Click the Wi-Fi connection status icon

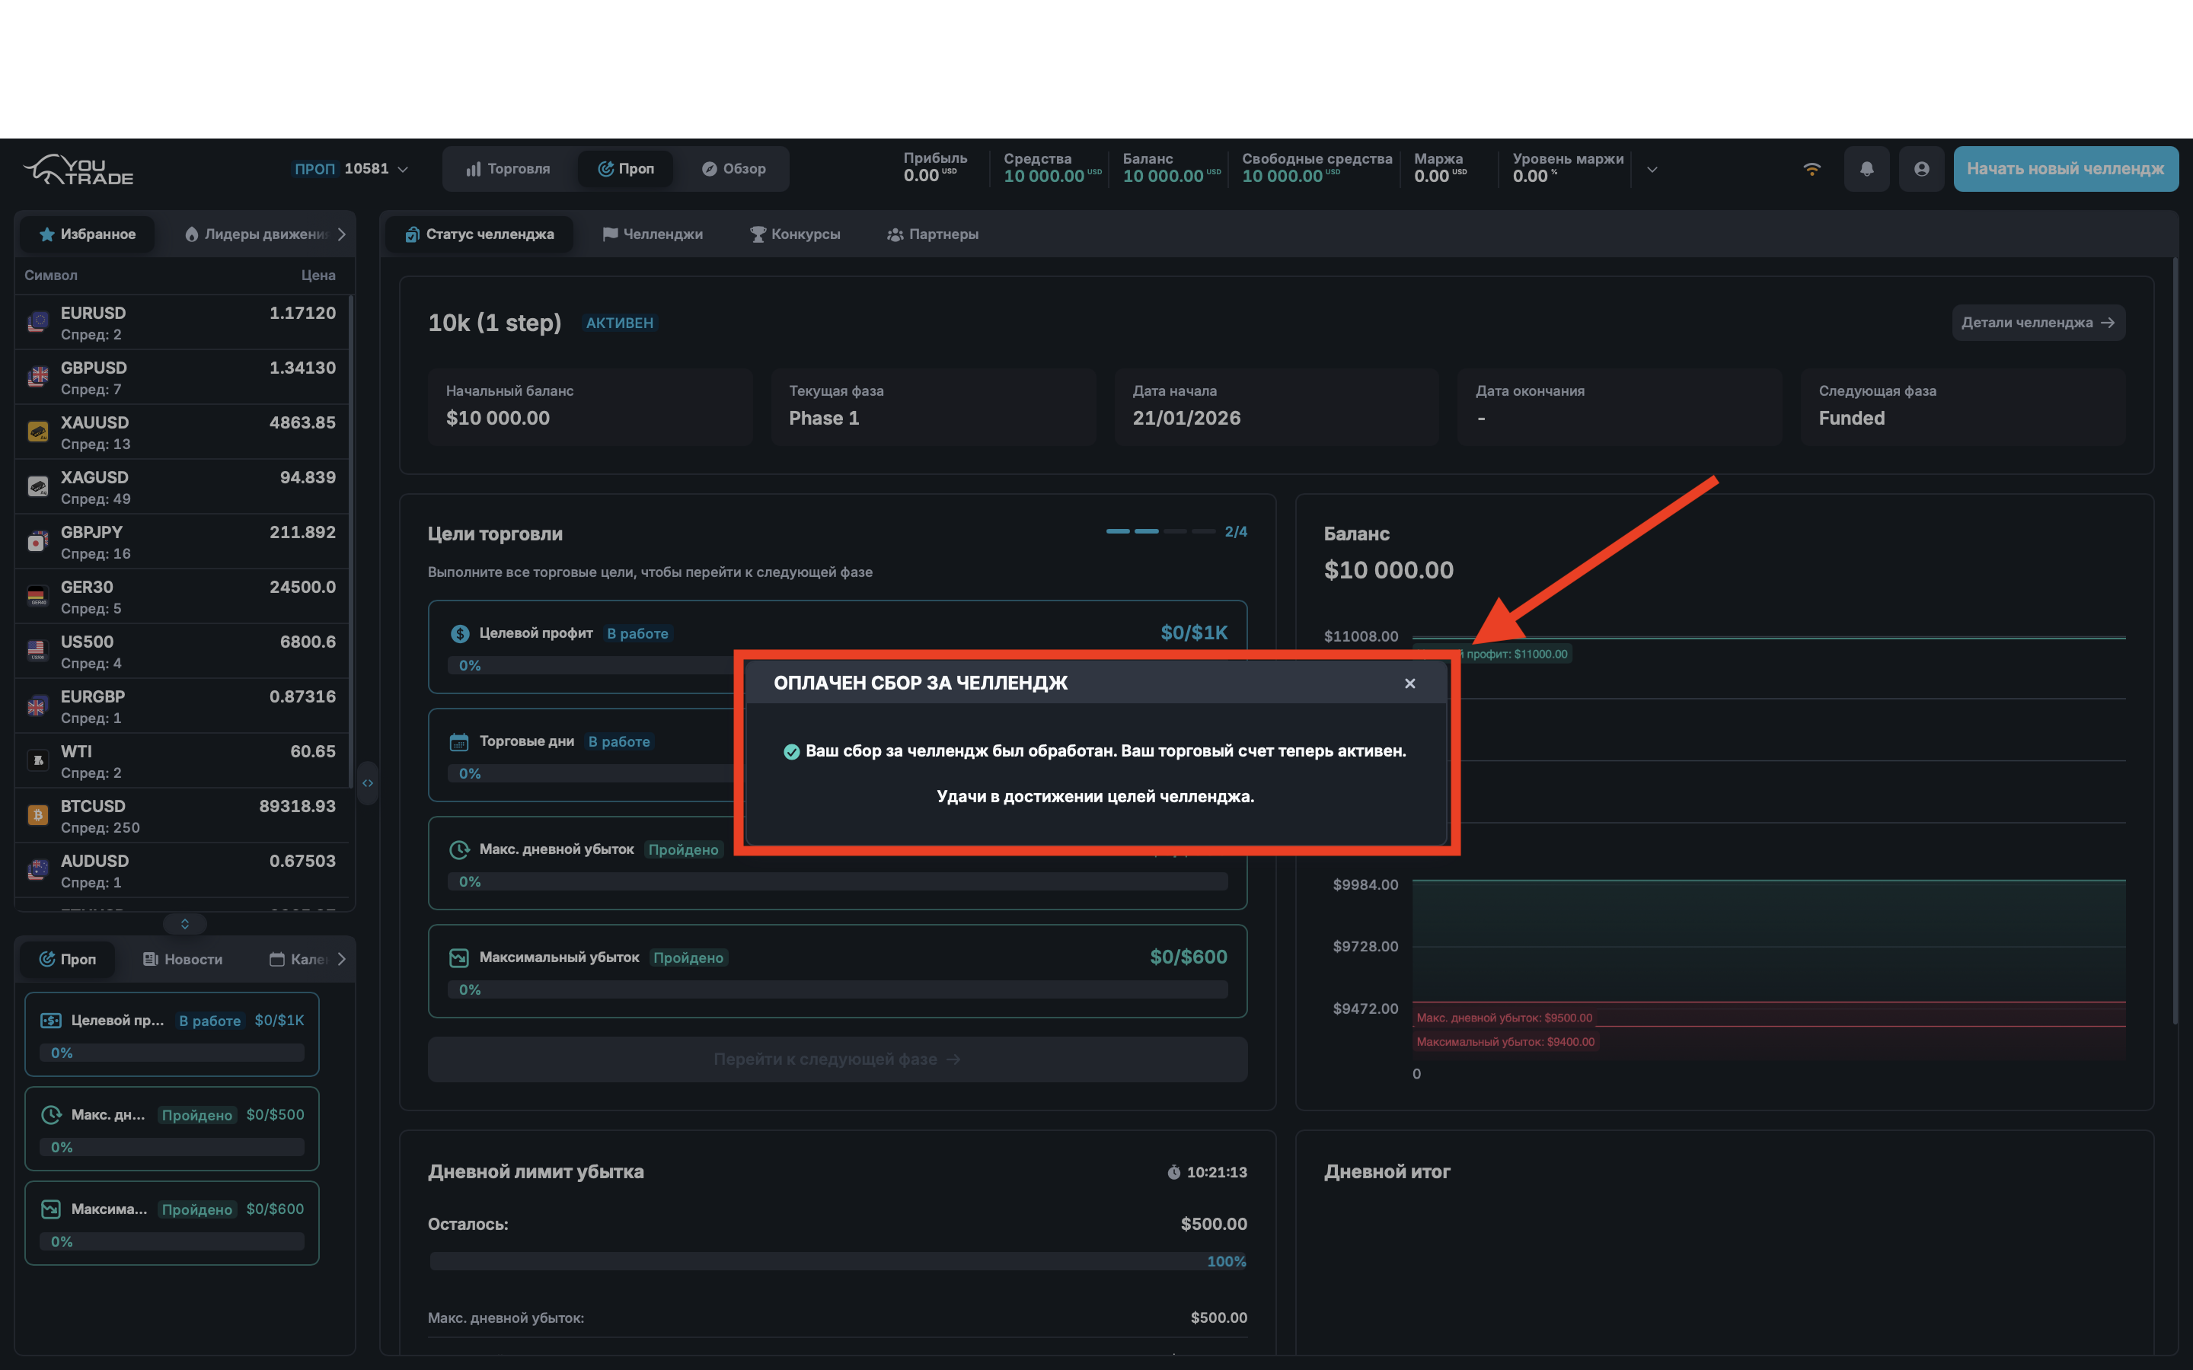point(1812,168)
